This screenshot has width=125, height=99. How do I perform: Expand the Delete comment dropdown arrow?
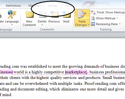tap(42, 25)
